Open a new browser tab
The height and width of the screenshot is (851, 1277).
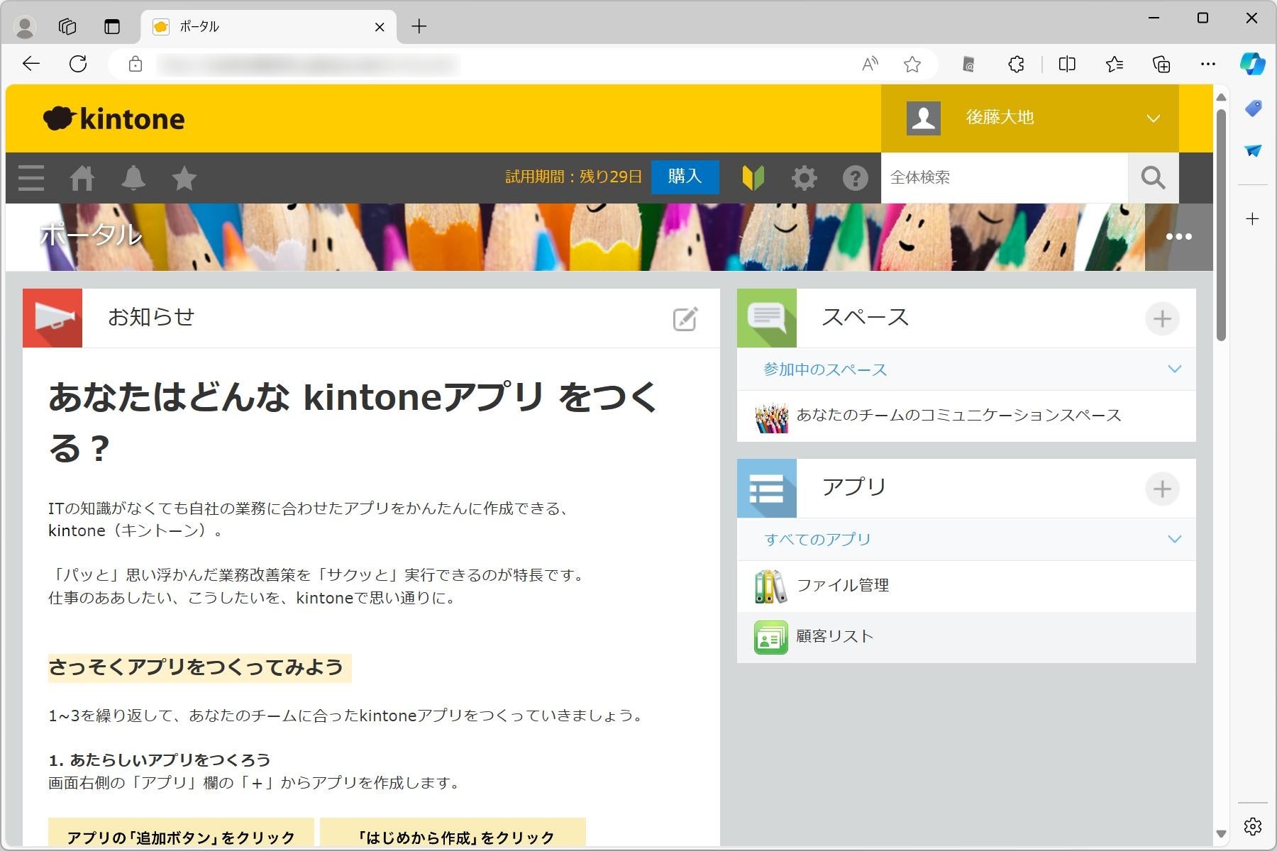[x=419, y=27]
